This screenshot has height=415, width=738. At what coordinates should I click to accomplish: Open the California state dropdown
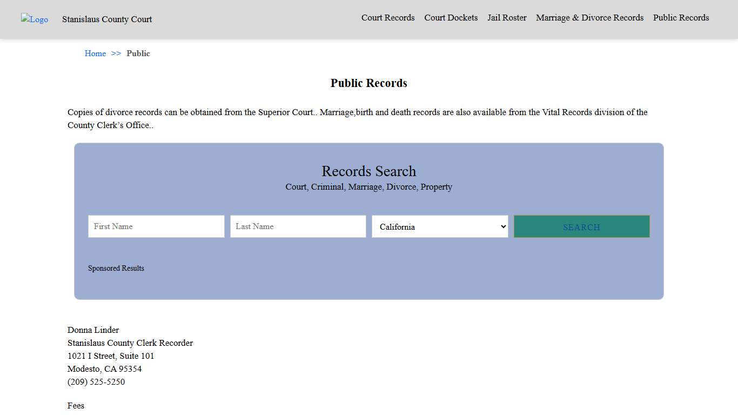click(x=439, y=226)
